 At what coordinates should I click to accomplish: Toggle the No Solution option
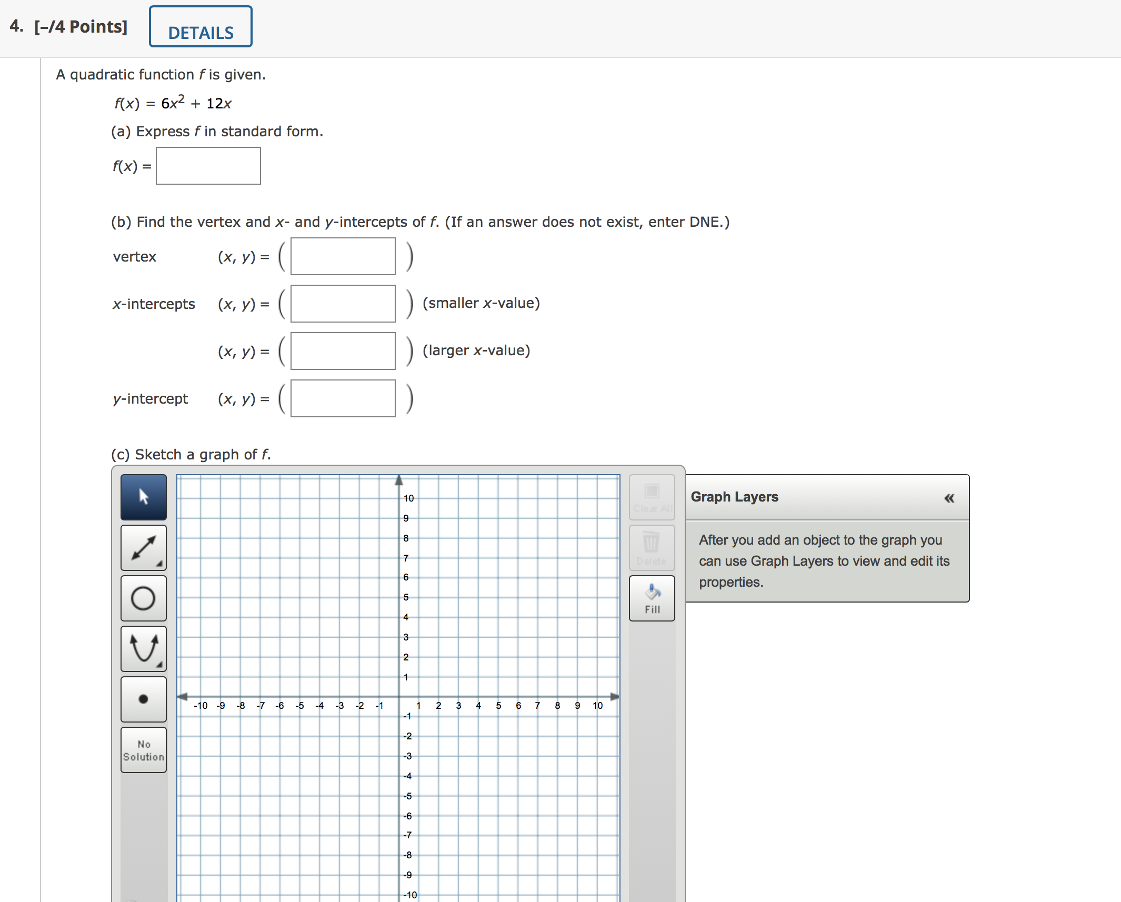[x=143, y=749]
